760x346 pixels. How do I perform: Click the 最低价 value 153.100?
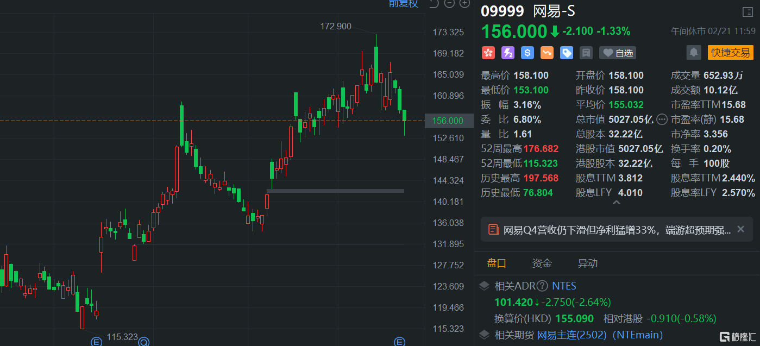[531, 90]
